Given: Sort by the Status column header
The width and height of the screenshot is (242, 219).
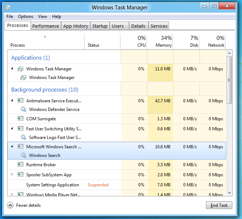Looking at the screenshot, I should [102, 42].
